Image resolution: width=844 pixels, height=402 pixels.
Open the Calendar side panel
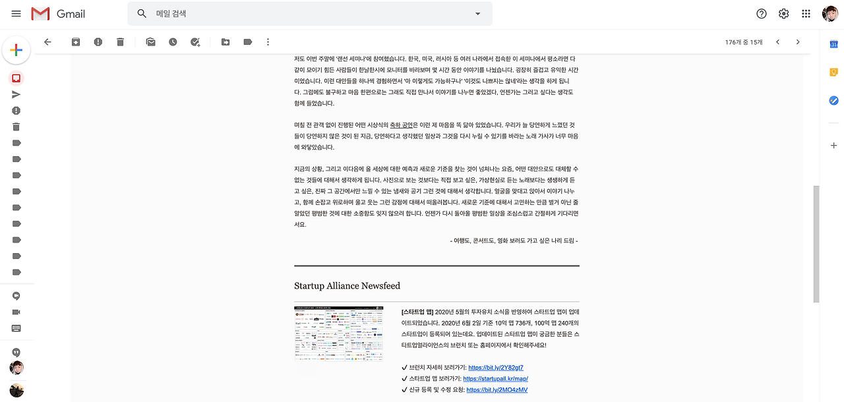coord(833,45)
